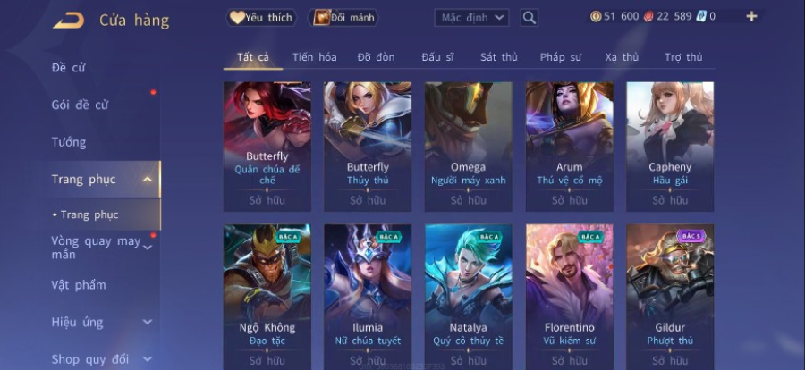The width and height of the screenshot is (805, 370).
Task: Switch to the Sát thủ tab
Action: [x=498, y=57]
